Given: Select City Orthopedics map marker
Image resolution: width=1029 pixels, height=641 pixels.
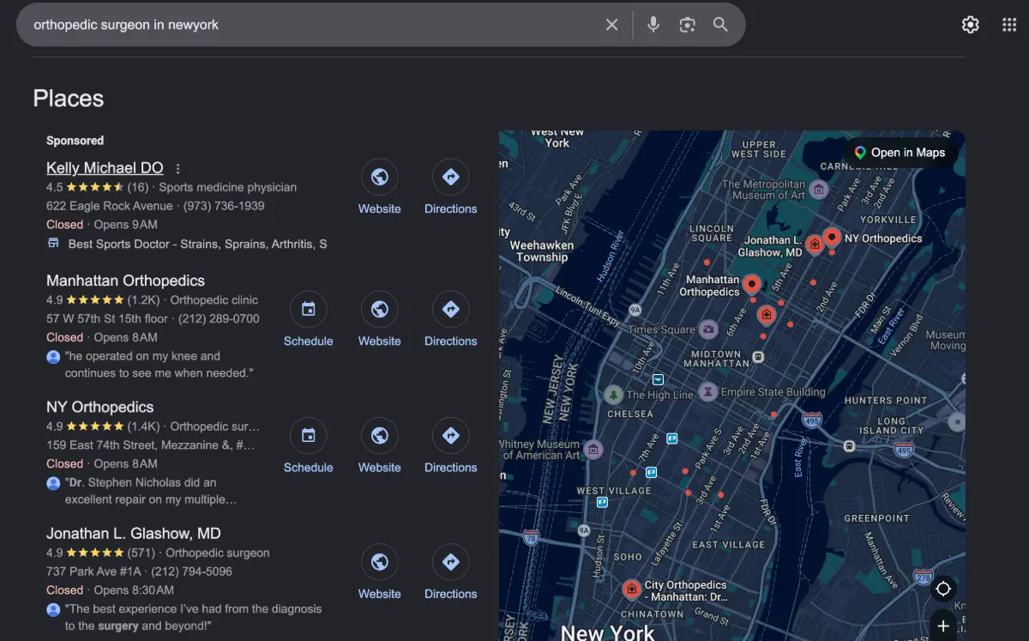Looking at the screenshot, I should (x=631, y=589).
